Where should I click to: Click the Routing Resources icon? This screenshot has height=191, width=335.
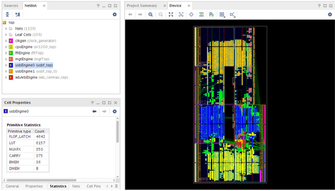pos(201,14)
